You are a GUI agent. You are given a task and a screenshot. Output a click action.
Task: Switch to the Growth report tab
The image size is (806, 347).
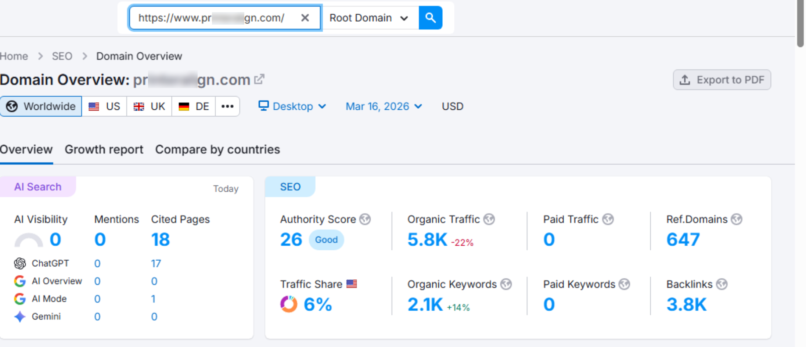[104, 149]
